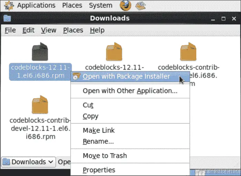Click the codeblocks-contrib-devel-12.11-1.el6.i686.rpm file name
Viewport: 241px width, 176px height.
coord(40,129)
